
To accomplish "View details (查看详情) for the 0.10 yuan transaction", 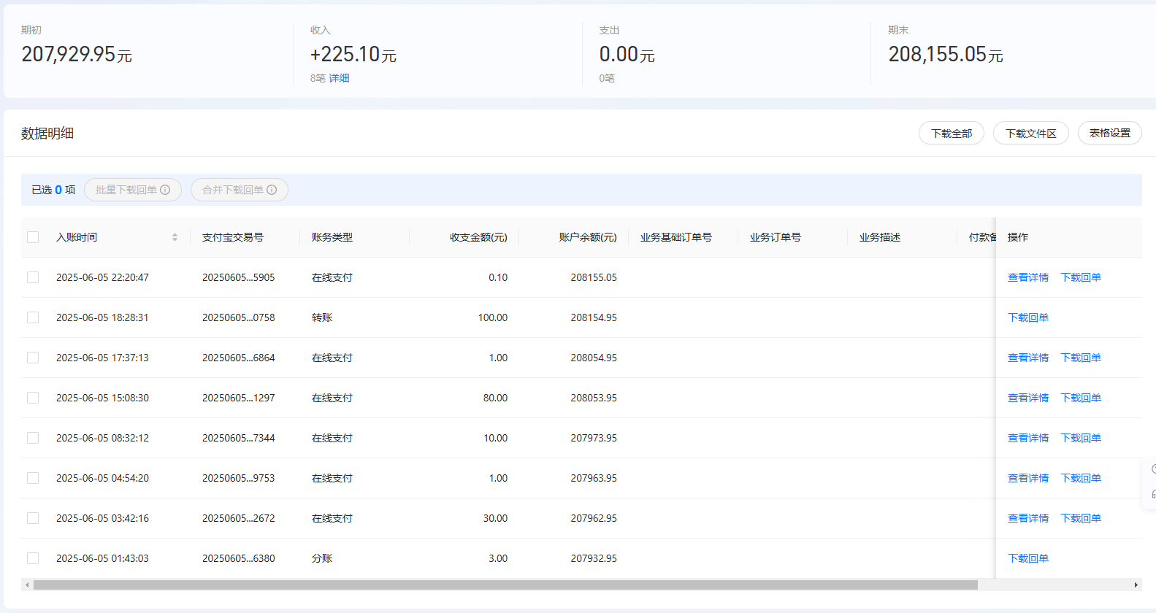I will pos(1027,277).
